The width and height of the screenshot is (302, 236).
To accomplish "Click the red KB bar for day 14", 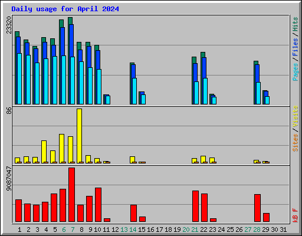I will [133, 213].
